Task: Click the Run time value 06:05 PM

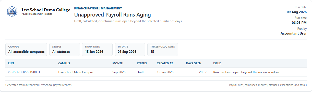Action: [x=299, y=23]
